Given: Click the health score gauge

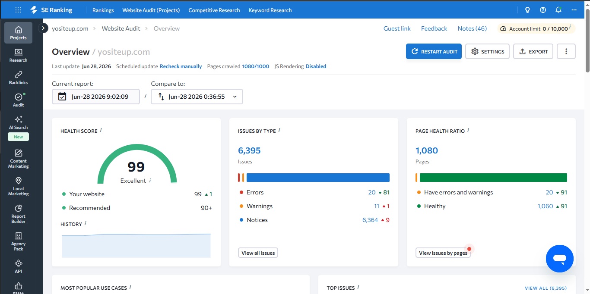Looking at the screenshot, I should [137, 164].
